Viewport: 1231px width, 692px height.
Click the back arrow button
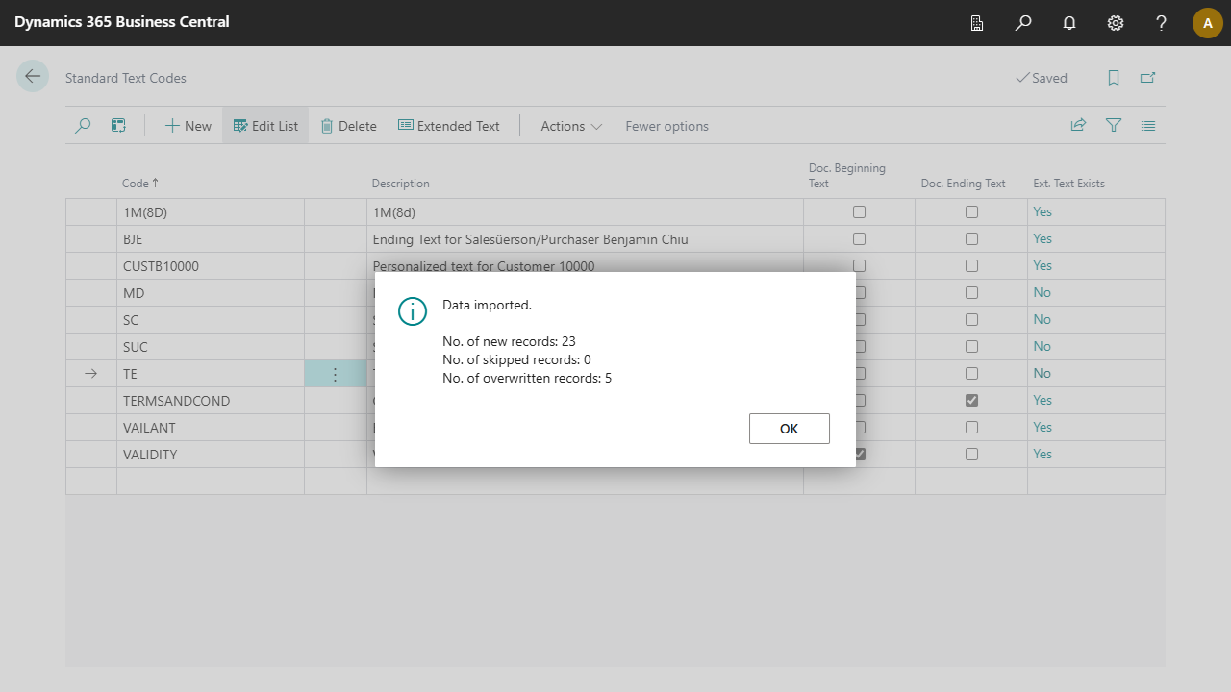point(33,77)
